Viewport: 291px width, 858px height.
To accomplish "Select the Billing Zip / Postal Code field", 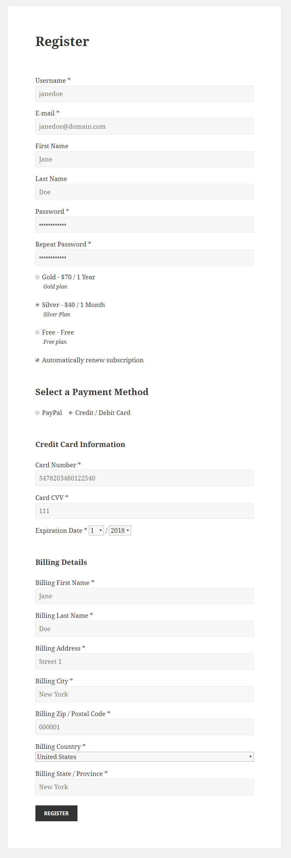I will pyautogui.click(x=145, y=727).
